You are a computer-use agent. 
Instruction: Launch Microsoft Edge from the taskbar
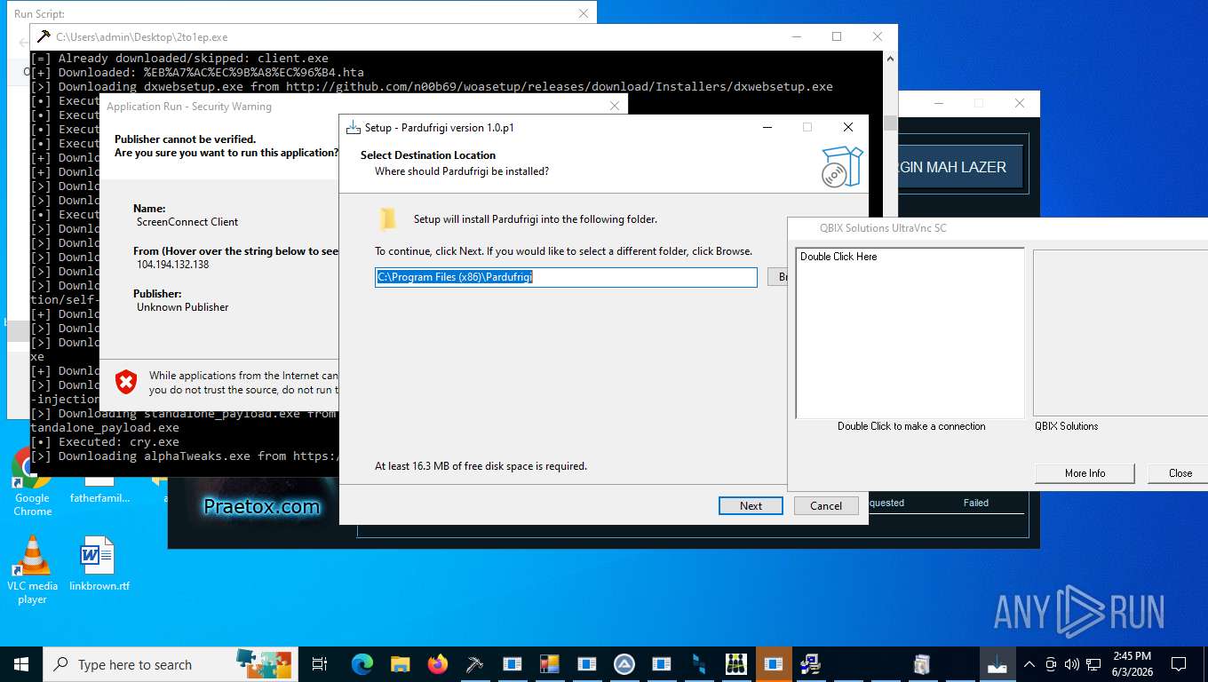[362, 664]
